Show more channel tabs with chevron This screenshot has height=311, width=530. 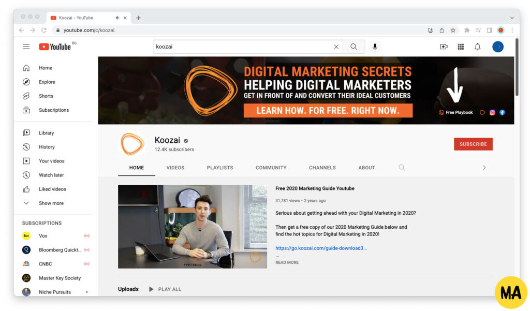(x=484, y=168)
